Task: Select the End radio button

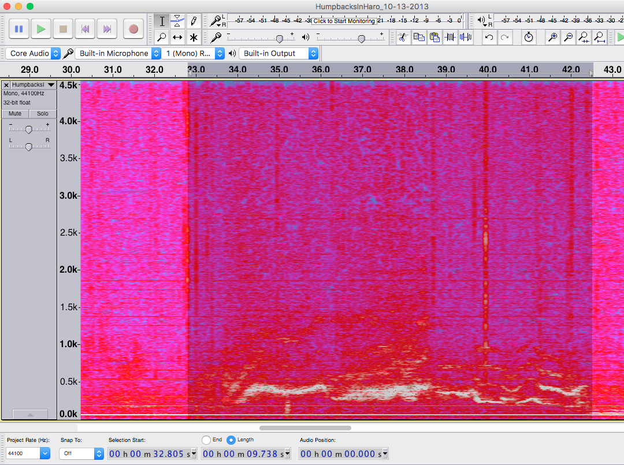Action: tap(206, 440)
